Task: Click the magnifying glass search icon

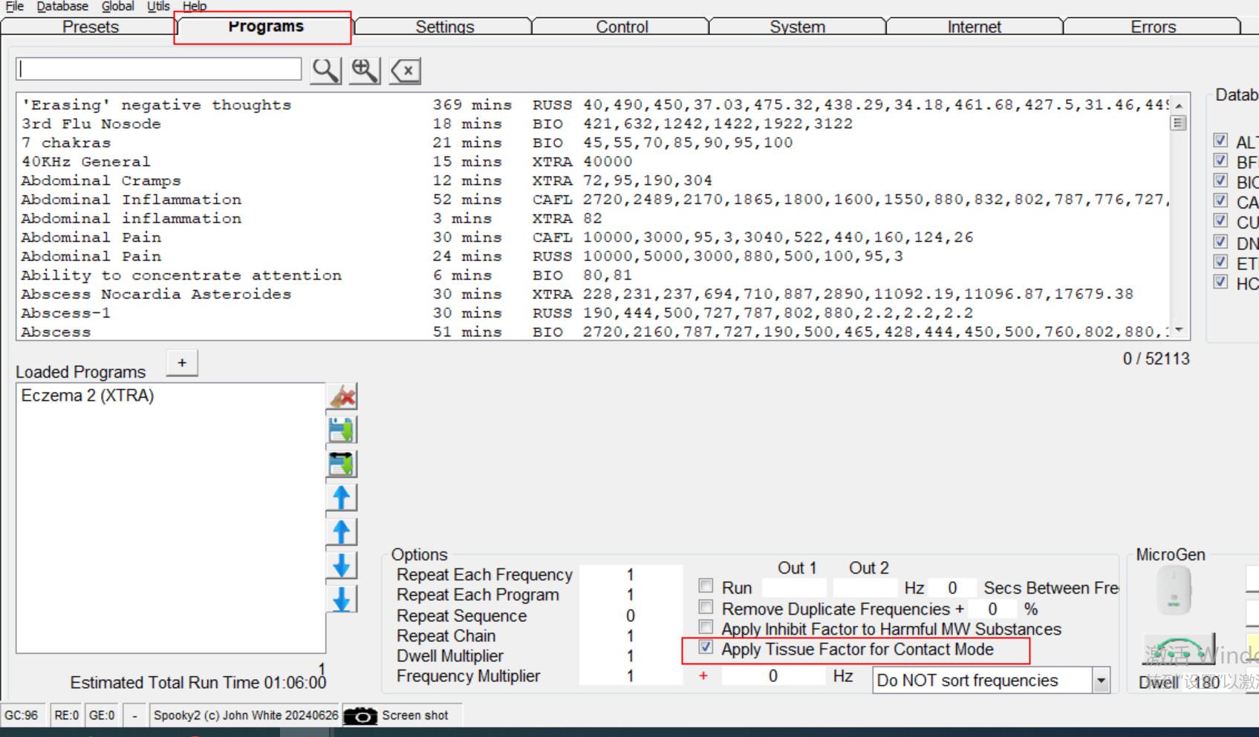Action: pyautogui.click(x=325, y=71)
